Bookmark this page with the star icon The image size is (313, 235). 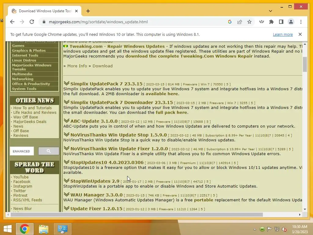[x=249, y=22]
